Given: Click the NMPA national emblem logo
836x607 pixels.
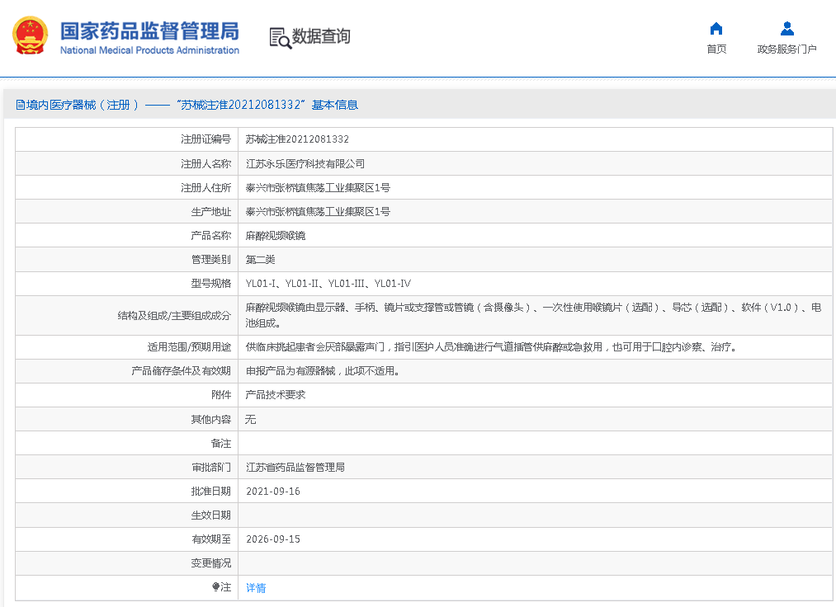Looking at the screenshot, I should point(30,36).
